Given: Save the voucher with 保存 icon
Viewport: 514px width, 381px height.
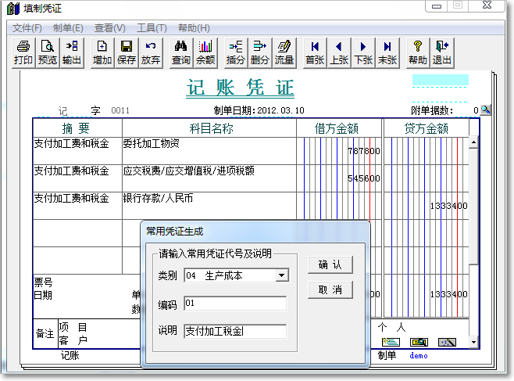Looking at the screenshot, I should click(x=127, y=52).
